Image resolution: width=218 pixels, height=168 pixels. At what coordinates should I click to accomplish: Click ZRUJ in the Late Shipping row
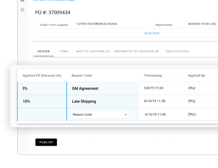click(192, 101)
